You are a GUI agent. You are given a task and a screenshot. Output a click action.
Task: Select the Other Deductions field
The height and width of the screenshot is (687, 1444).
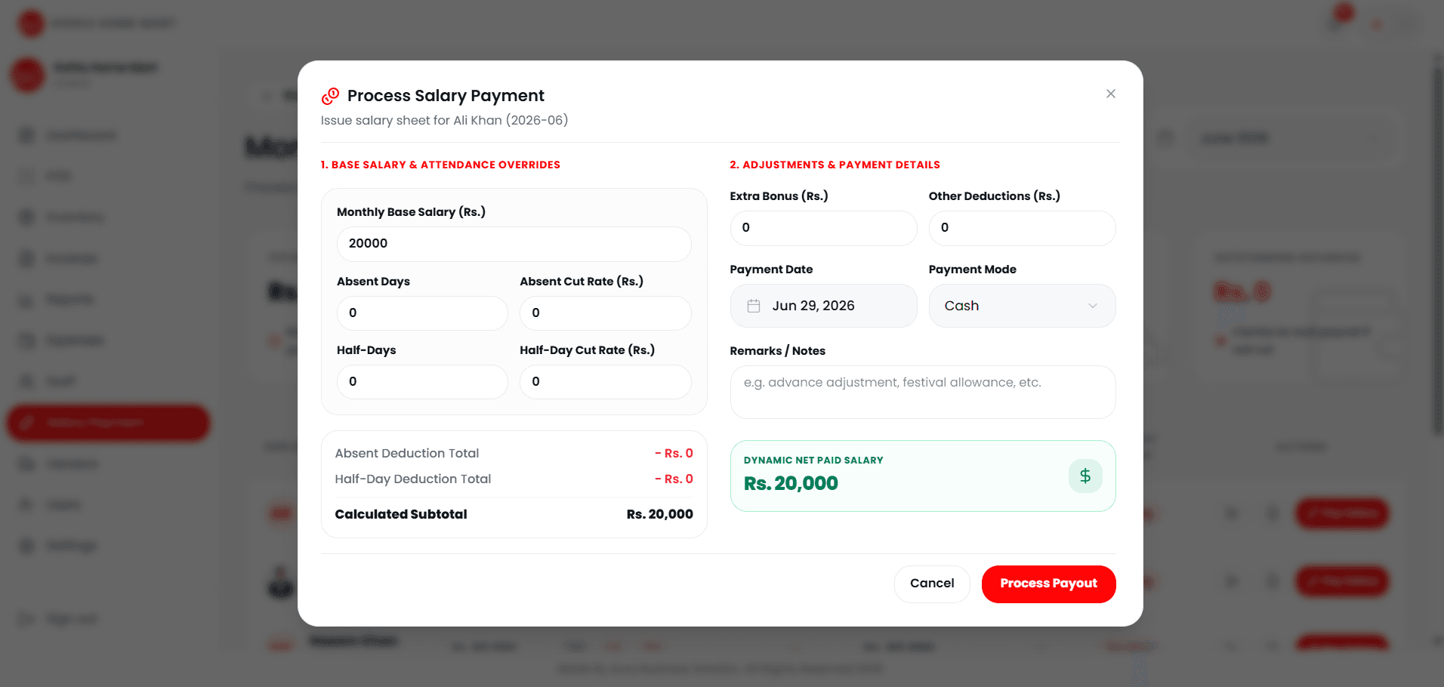coord(1022,228)
